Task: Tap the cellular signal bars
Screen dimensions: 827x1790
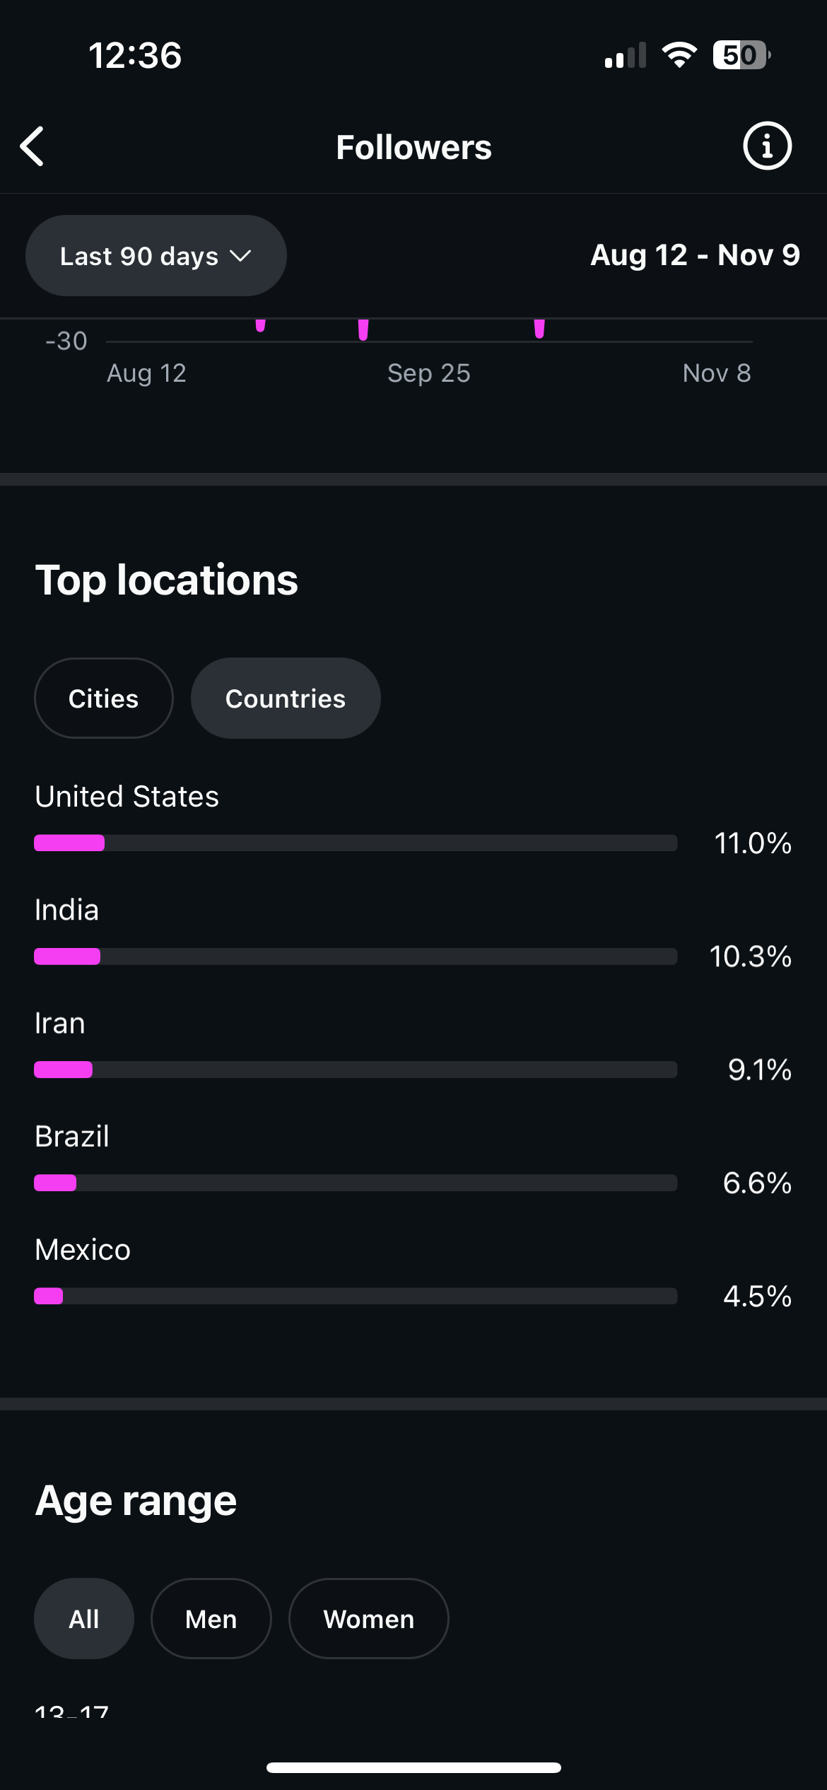Action: (626, 56)
